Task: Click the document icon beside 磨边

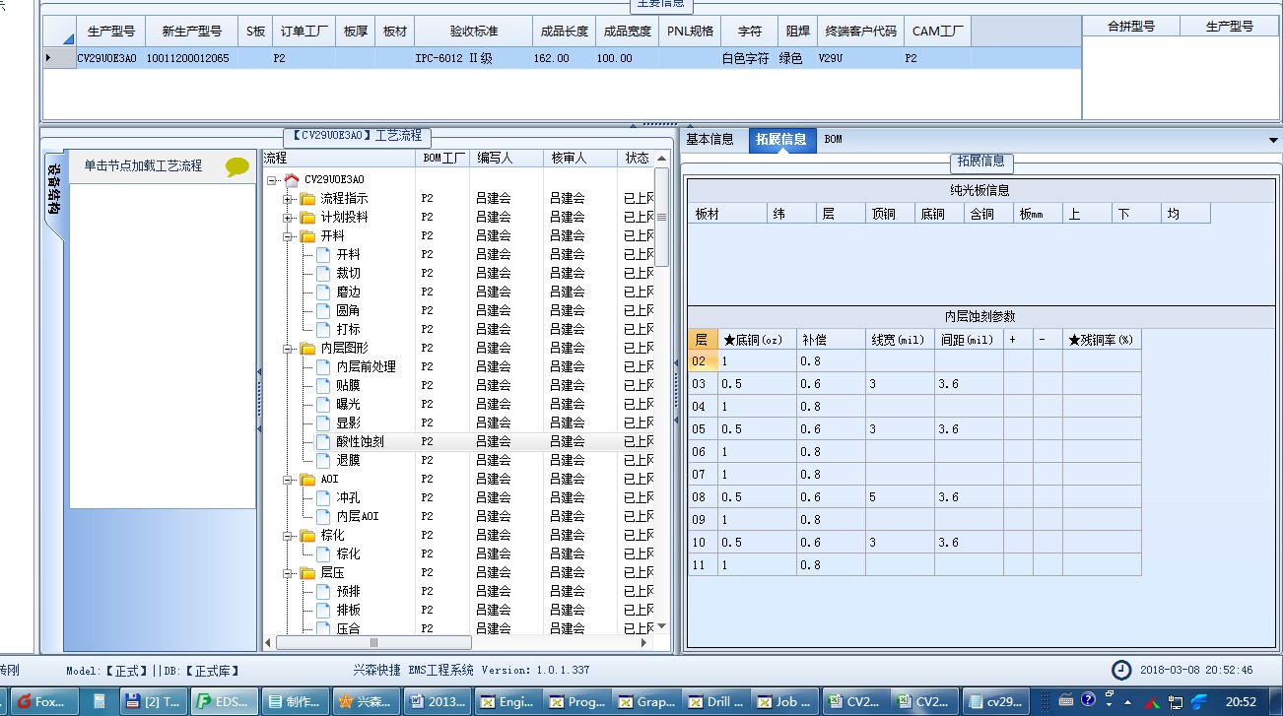Action: click(323, 293)
